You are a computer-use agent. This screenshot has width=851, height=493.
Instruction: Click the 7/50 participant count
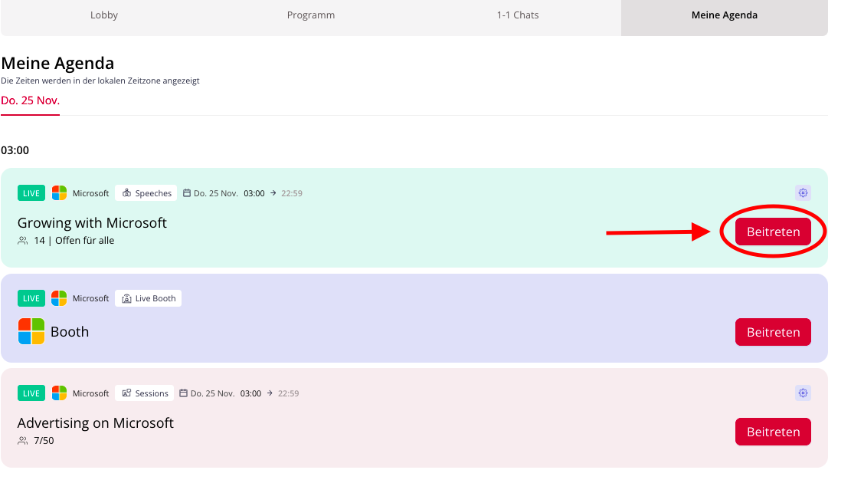coord(44,440)
